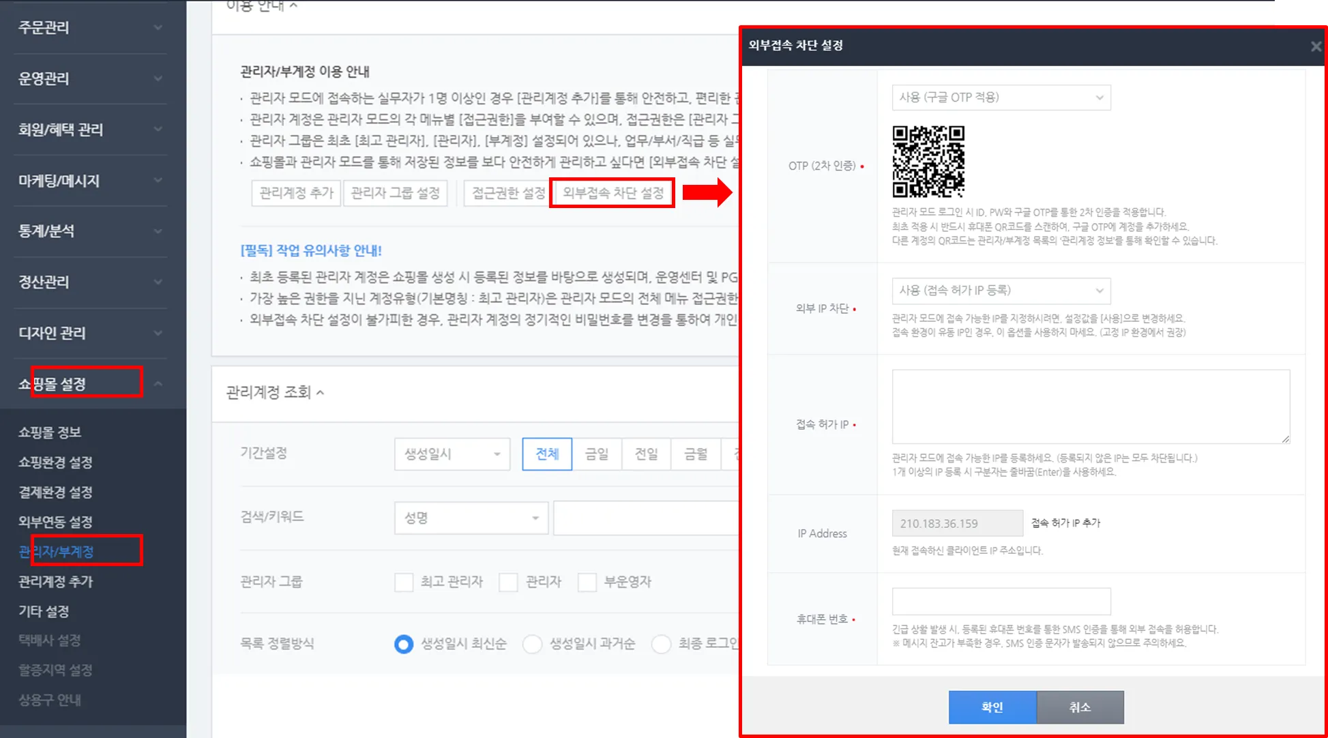Image resolution: width=1328 pixels, height=738 pixels.
Task: Expand the 통계/분석 sidebar menu chevron
Action: click(x=158, y=231)
